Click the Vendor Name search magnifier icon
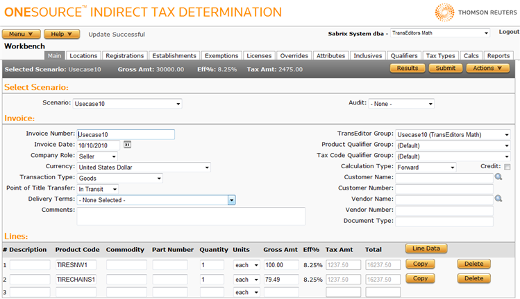This screenshot has width=520, height=299. tap(498, 199)
